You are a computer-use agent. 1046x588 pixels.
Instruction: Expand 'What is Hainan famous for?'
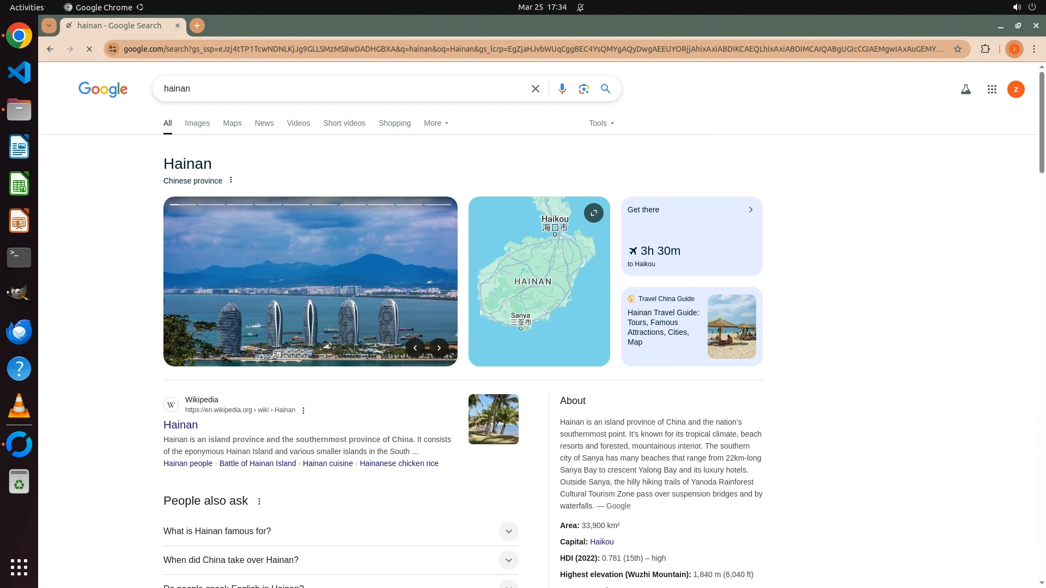tap(508, 531)
